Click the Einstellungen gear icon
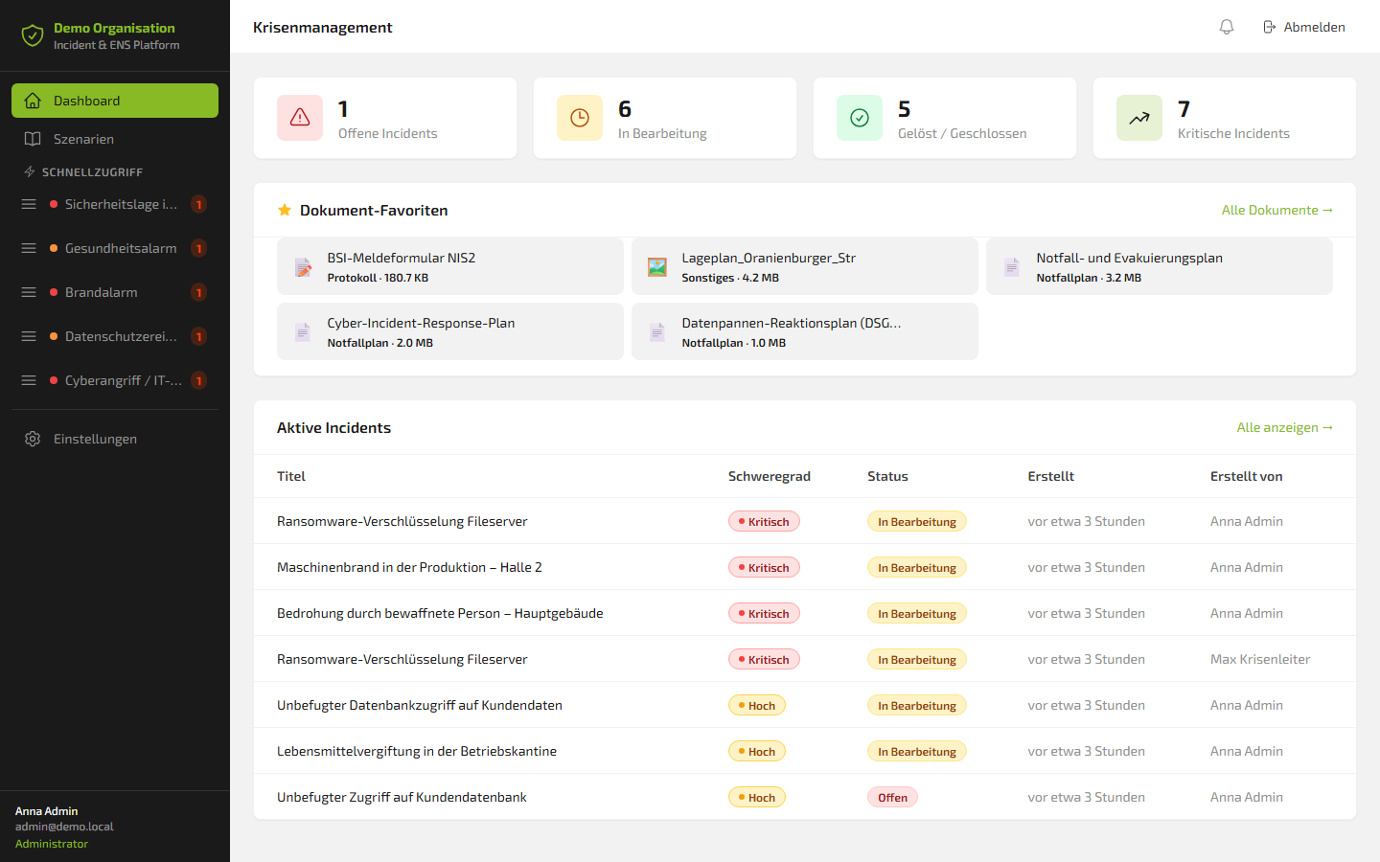The width and height of the screenshot is (1380, 862). (33, 439)
